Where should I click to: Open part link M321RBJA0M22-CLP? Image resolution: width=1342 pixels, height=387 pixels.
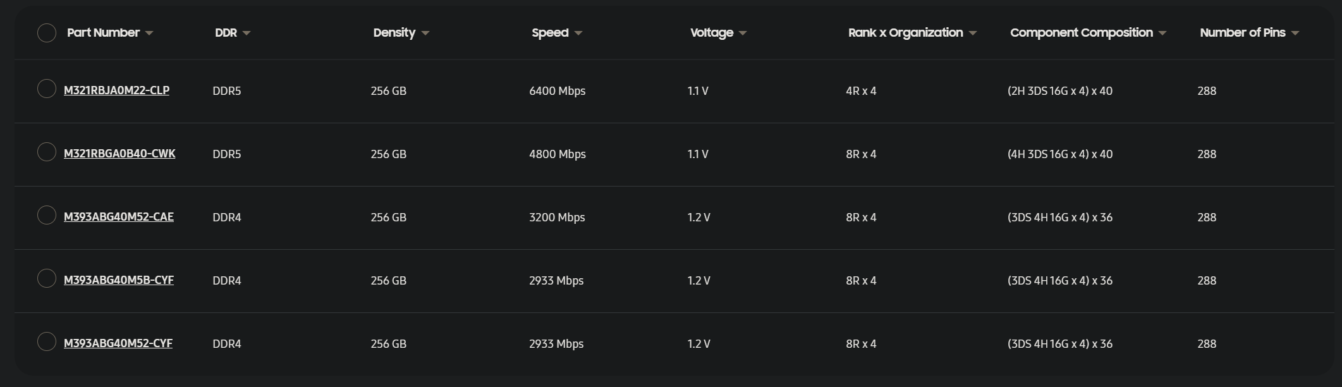pos(116,90)
